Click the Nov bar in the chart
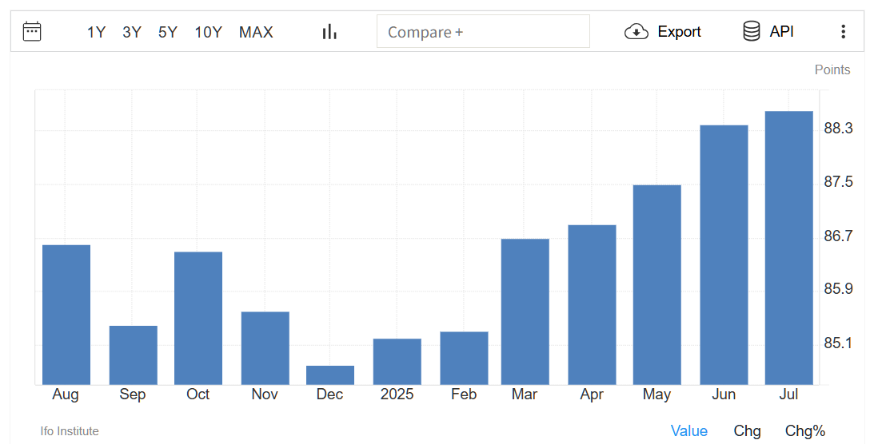The image size is (878, 444). [265, 348]
